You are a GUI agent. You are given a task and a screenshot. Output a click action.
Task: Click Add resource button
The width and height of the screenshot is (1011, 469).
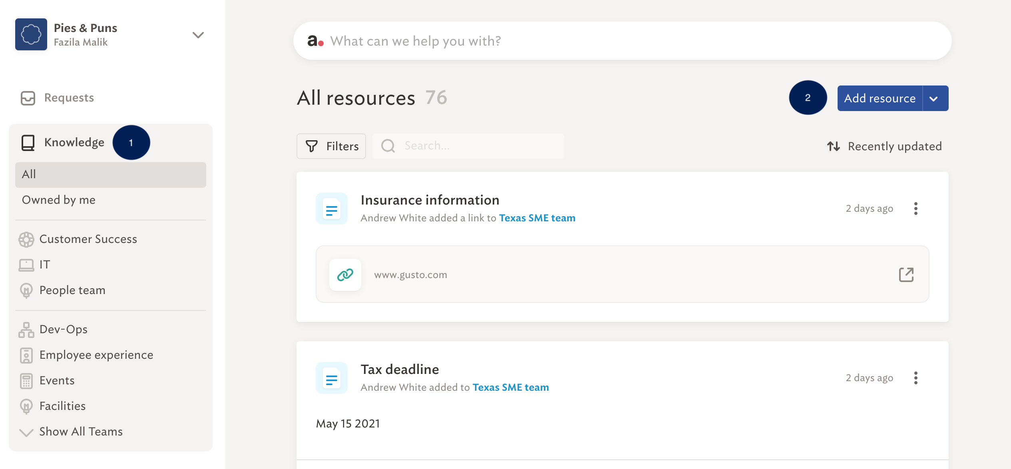(880, 98)
